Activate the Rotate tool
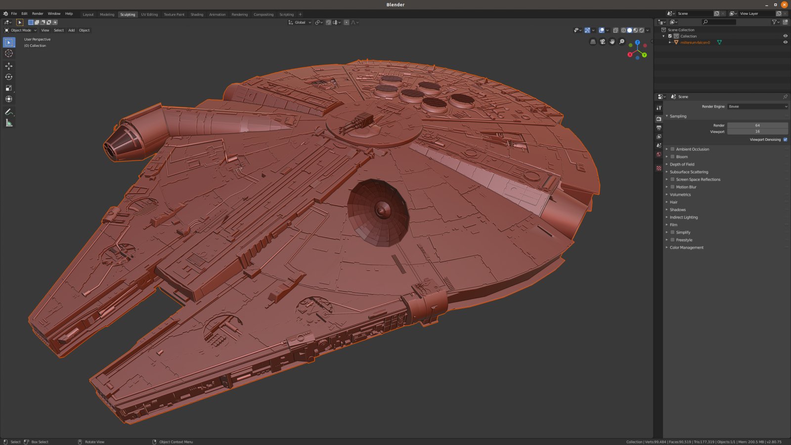791x445 pixels. click(x=9, y=77)
